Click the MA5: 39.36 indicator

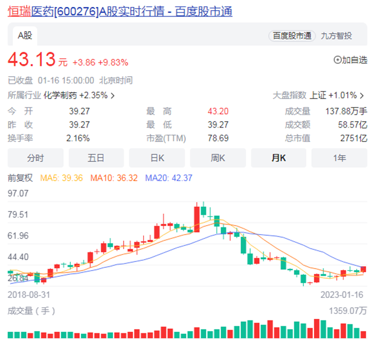(x=62, y=178)
